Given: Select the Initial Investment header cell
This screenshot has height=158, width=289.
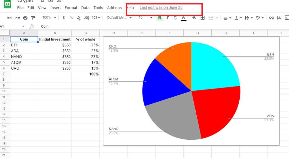Looking at the screenshot, I should tap(55, 39).
